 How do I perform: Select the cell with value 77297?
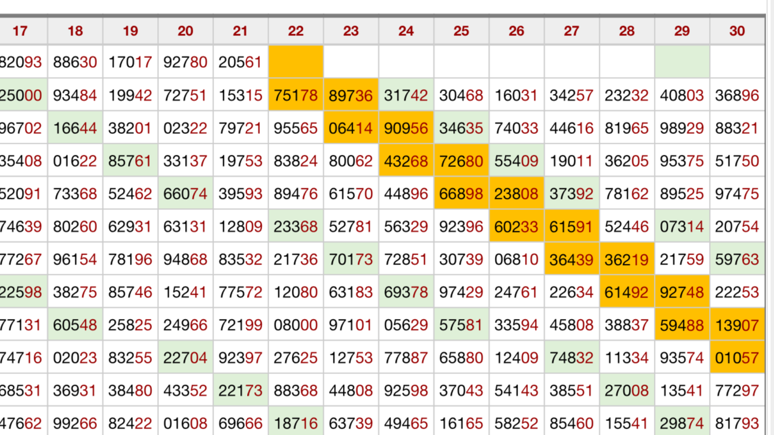point(737,390)
